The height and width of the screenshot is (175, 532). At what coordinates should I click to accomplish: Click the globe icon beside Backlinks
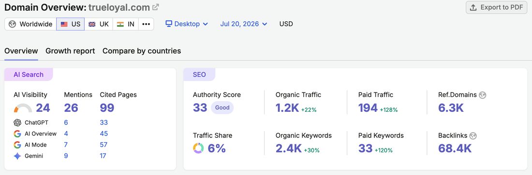tap(473, 136)
